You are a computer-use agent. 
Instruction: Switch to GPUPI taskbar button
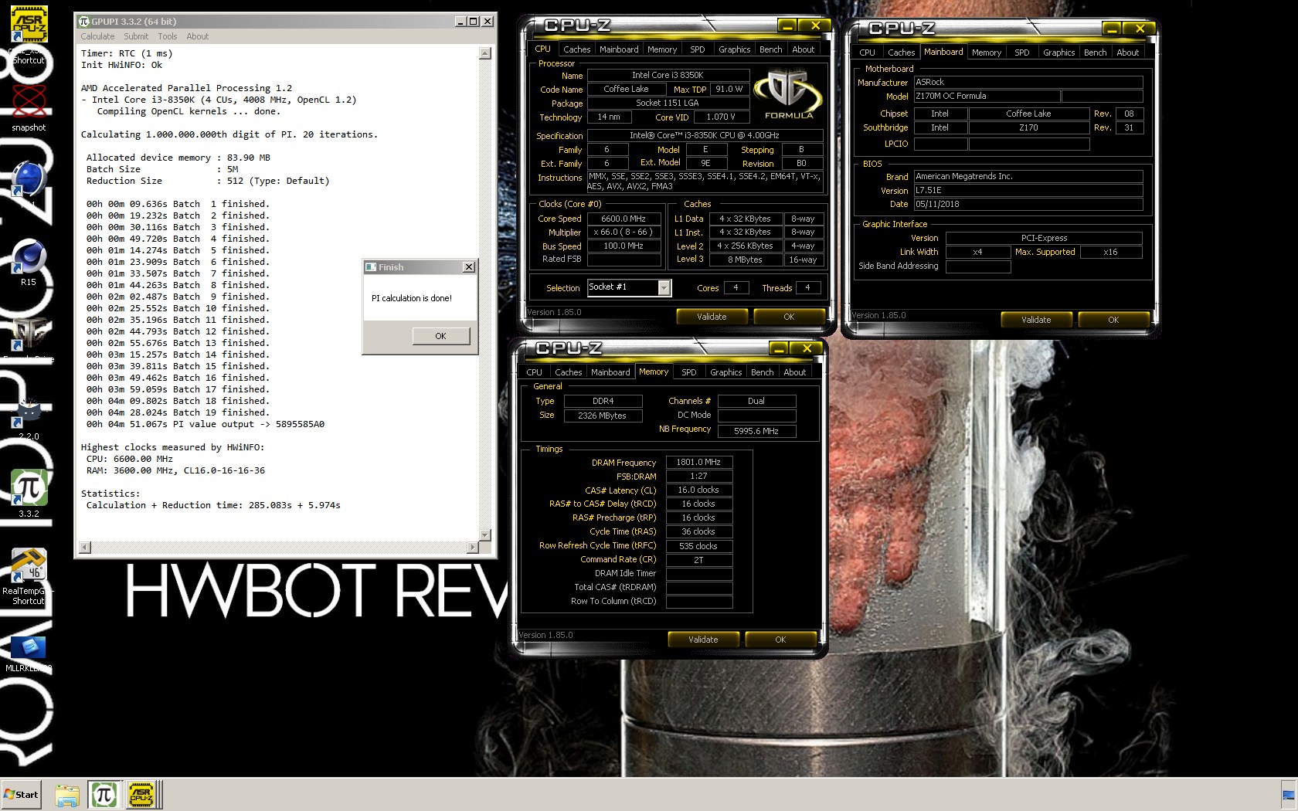coord(104,795)
